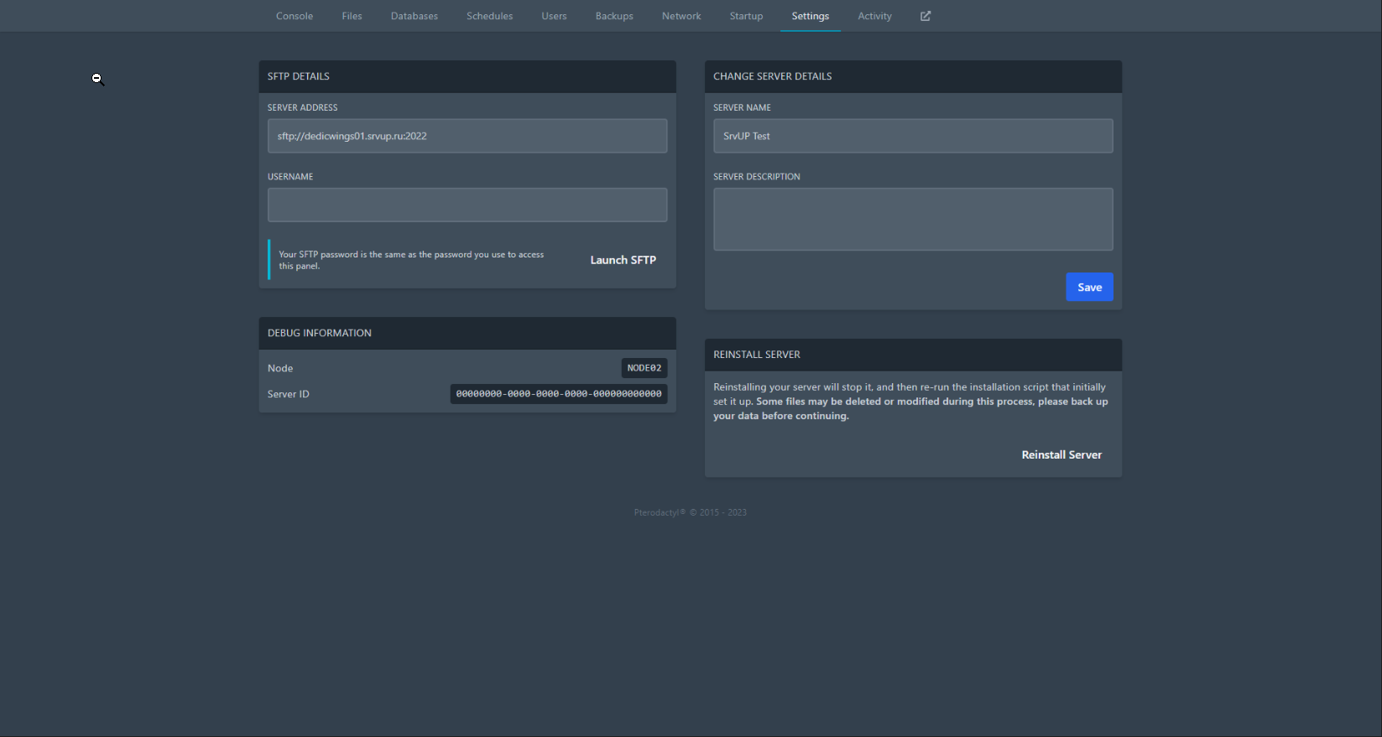
Task: Click the Reinstall Server panel header
Action: coord(913,355)
